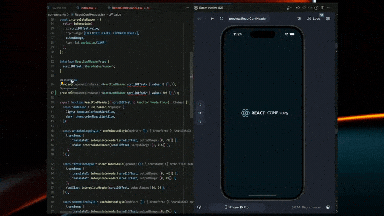Select the React Native IDE tab
The image size is (384, 216).
209,8
